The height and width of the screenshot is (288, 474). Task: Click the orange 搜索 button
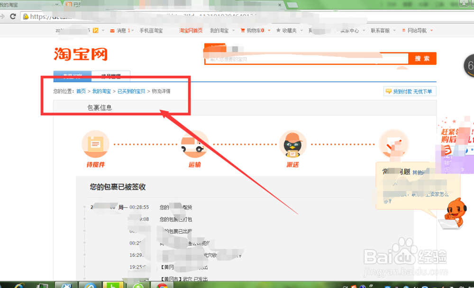coord(422,59)
